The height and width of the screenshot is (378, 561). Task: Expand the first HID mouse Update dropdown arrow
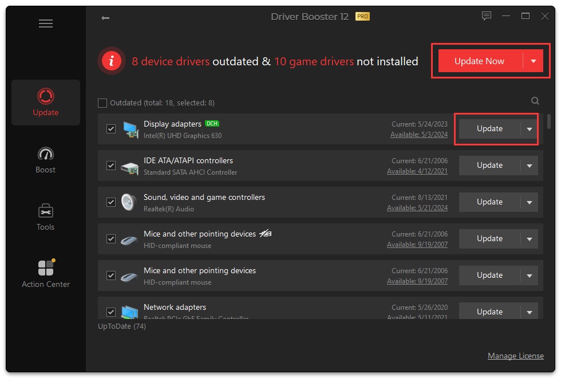coord(529,239)
